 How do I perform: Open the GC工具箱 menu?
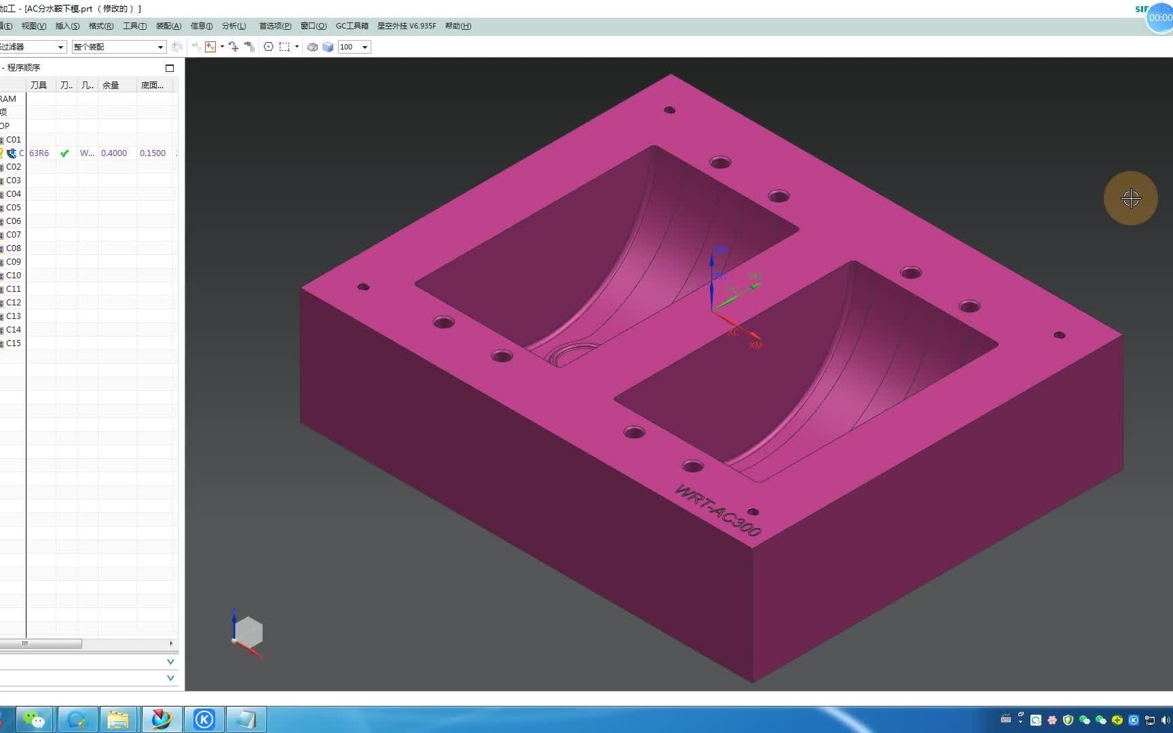[x=352, y=26]
